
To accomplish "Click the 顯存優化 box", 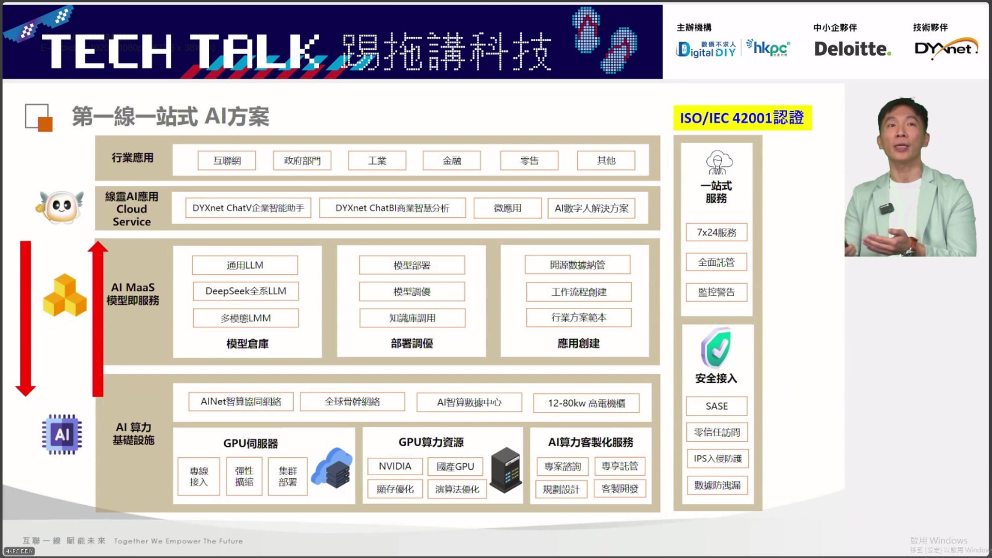I will coord(395,489).
